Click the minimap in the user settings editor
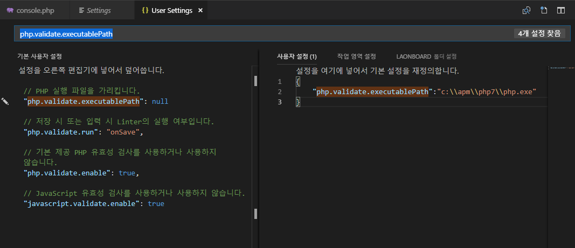The image size is (575, 248). pyautogui.click(x=561, y=157)
